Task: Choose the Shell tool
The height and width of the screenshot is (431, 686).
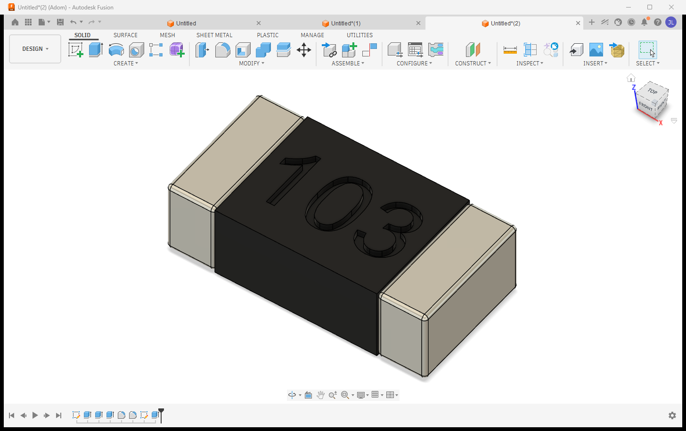Action: (x=243, y=49)
